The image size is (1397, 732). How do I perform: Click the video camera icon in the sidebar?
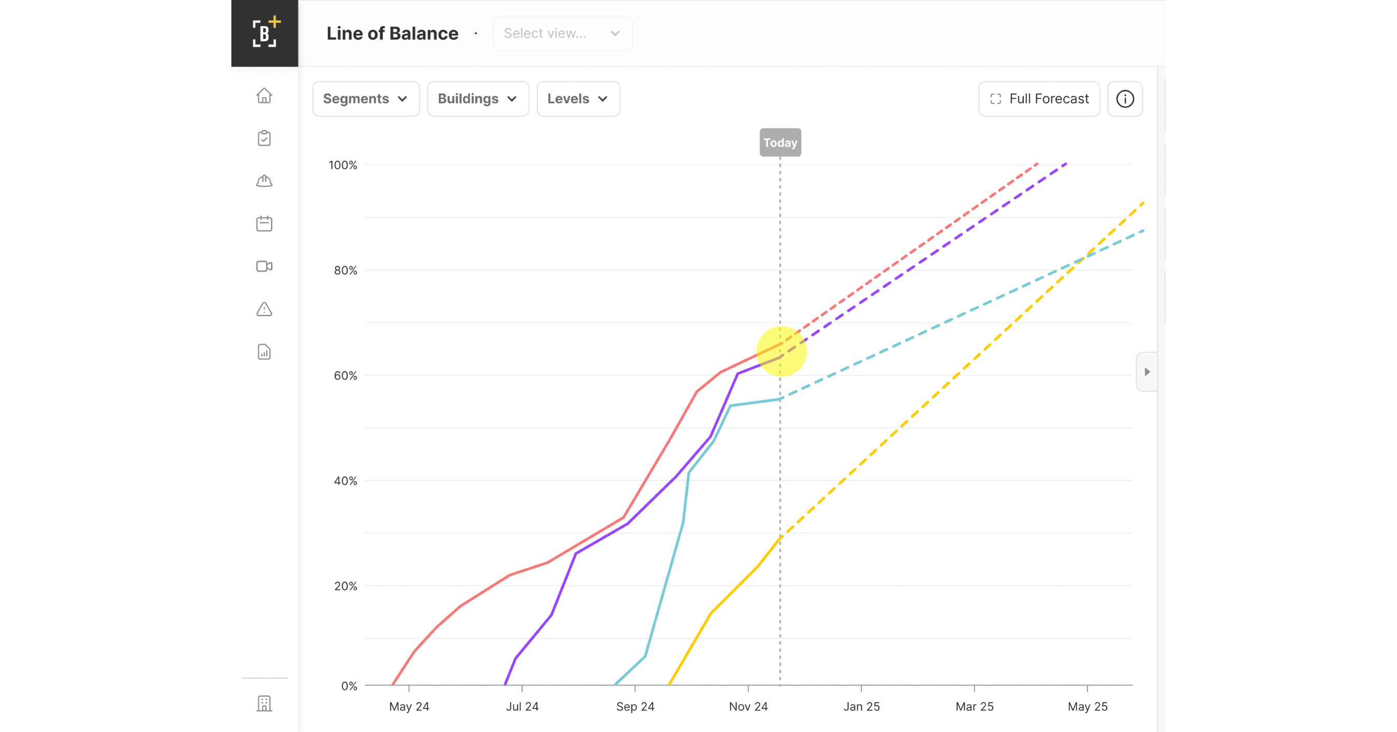[264, 266]
